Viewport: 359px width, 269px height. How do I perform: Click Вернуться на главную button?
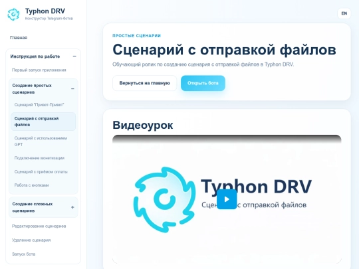[x=144, y=83]
